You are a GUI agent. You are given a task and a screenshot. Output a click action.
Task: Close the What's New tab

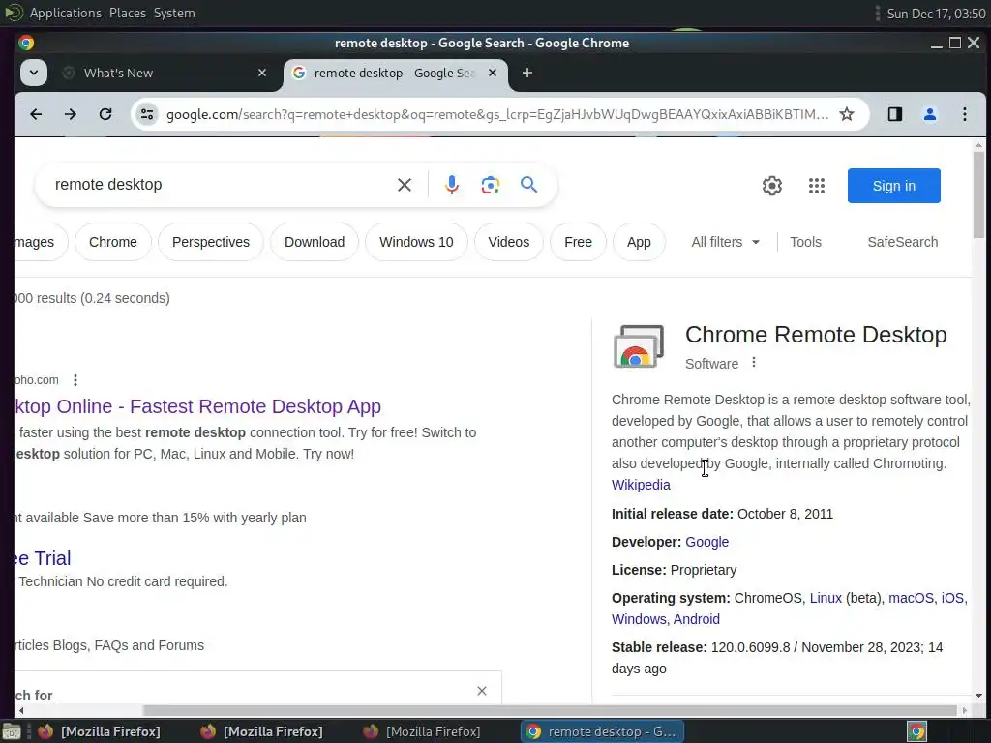tap(262, 74)
